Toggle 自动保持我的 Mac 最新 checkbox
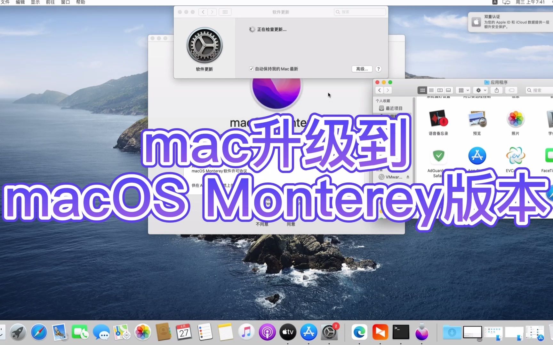This screenshot has height=345, width=553. (x=252, y=69)
